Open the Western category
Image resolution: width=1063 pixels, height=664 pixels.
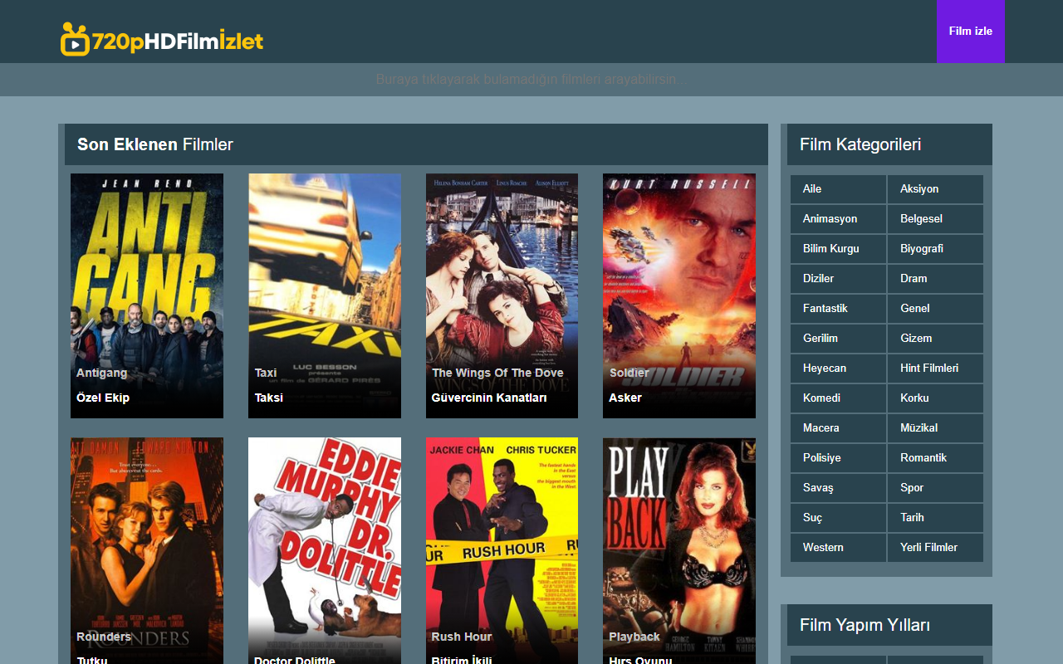coord(838,548)
